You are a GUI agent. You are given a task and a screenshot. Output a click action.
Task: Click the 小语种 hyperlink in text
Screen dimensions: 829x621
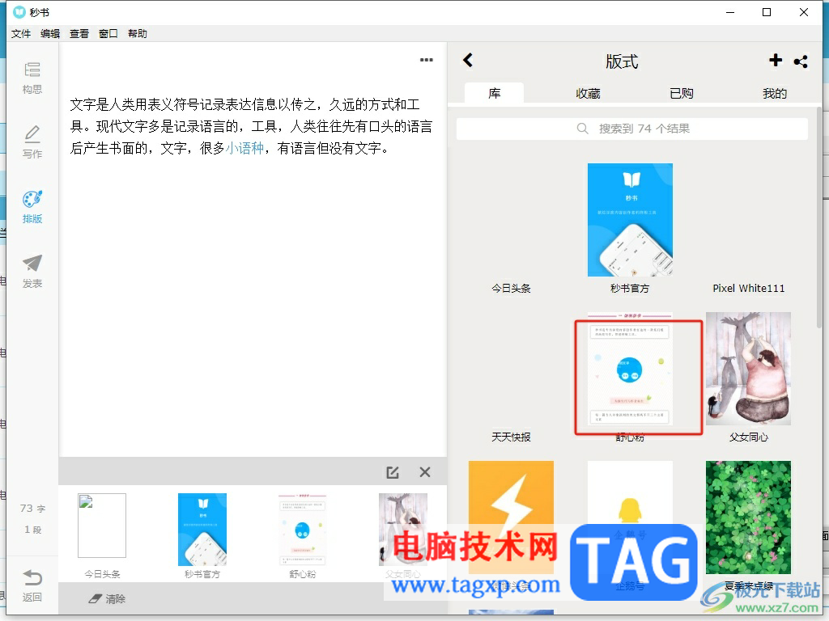click(x=244, y=149)
